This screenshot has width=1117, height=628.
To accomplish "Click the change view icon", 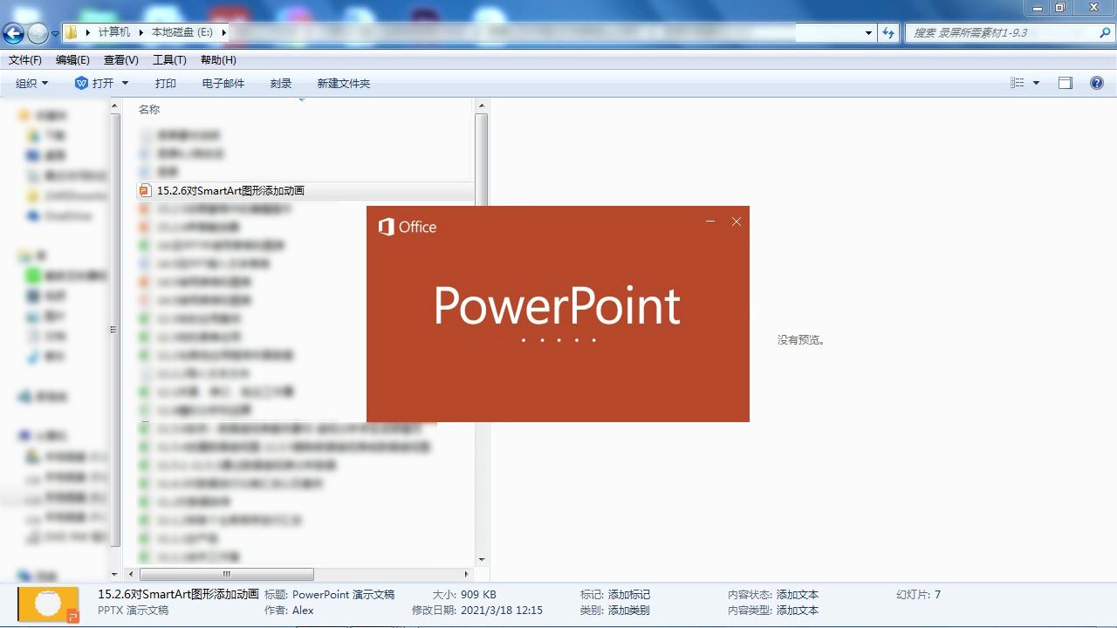I will (1018, 83).
